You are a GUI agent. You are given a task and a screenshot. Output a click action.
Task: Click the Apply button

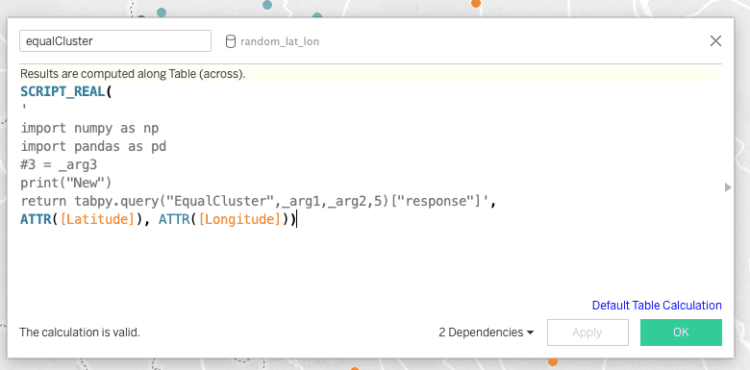(x=587, y=333)
